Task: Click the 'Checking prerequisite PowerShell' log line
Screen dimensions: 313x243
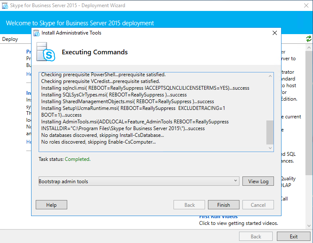Action: click(103, 75)
